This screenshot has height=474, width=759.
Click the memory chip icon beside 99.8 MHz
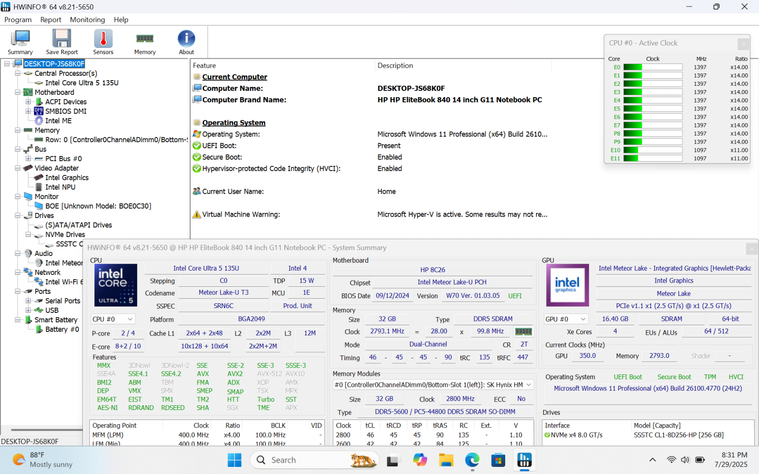(x=523, y=331)
